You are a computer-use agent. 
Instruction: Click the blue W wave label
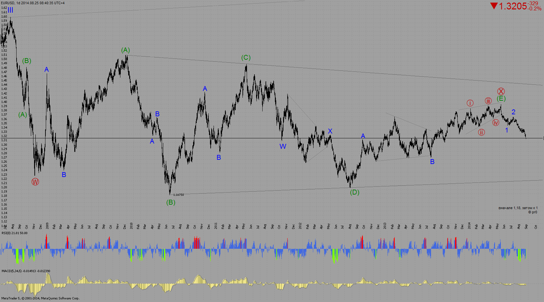[x=283, y=146]
